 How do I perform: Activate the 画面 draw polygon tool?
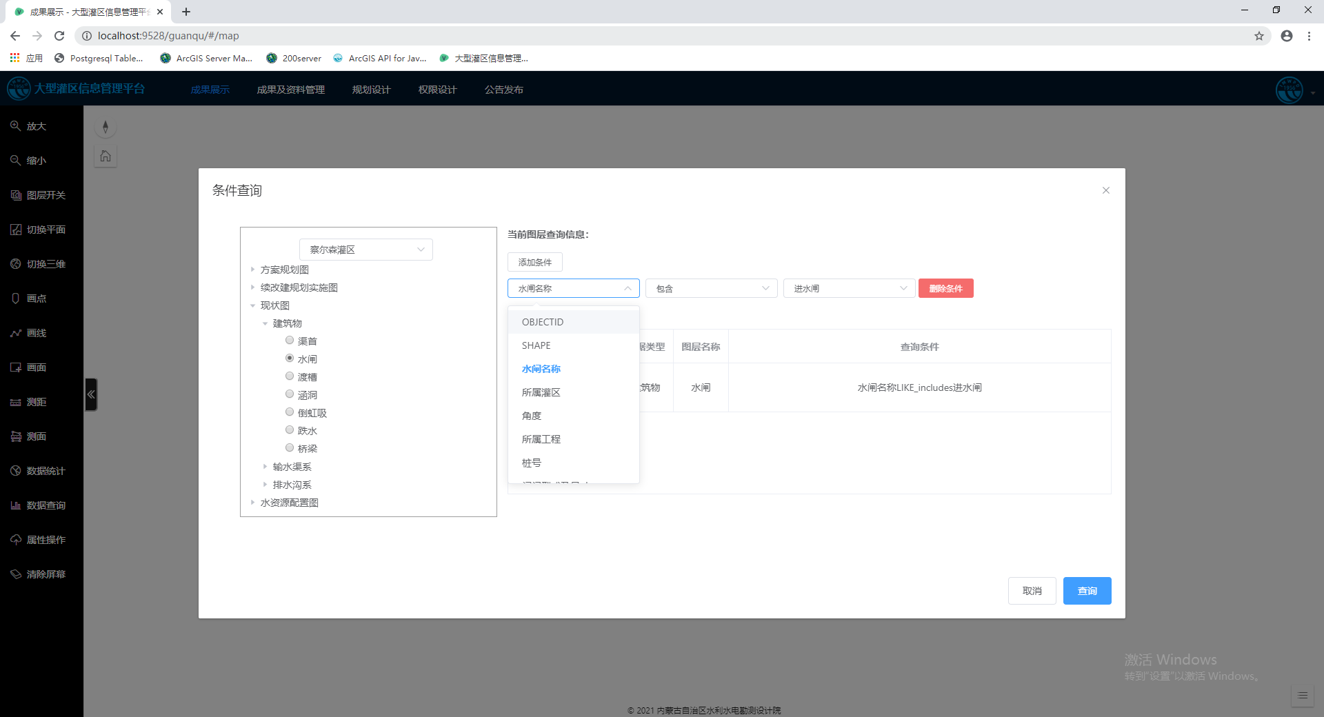pyautogui.click(x=28, y=367)
